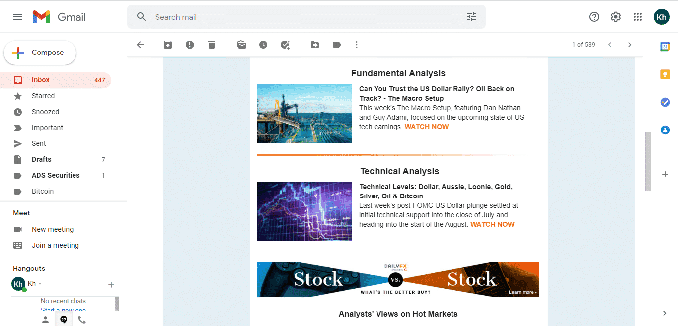678x326 pixels.
Task: Open the Move to folder menu
Action: coord(315,45)
